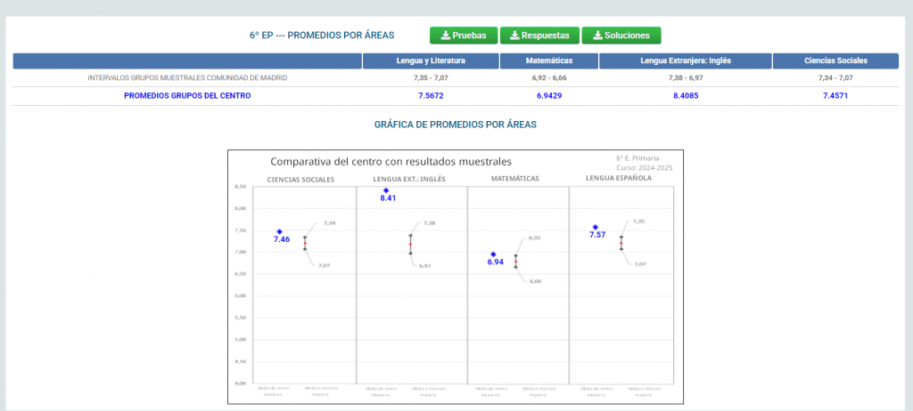This screenshot has height=411, width=913.
Task: Click the 8.4085 English average value
Action: pyautogui.click(x=686, y=96)
